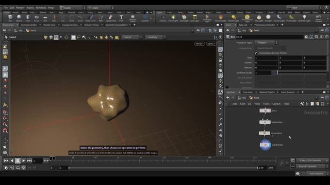Open the cam1 camera menu
This screenshot has width=330, height=185.
pos(211,44)
